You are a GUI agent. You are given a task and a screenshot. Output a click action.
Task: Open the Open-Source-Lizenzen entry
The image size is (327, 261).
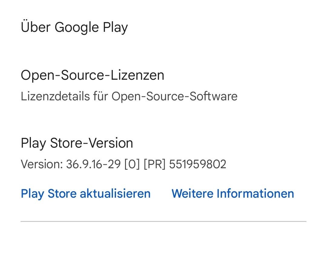[92, 75]
